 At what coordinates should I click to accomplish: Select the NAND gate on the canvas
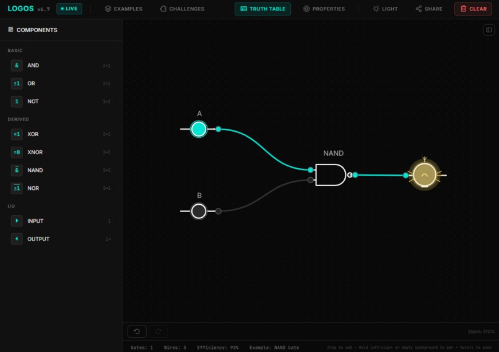coord(331,175)
